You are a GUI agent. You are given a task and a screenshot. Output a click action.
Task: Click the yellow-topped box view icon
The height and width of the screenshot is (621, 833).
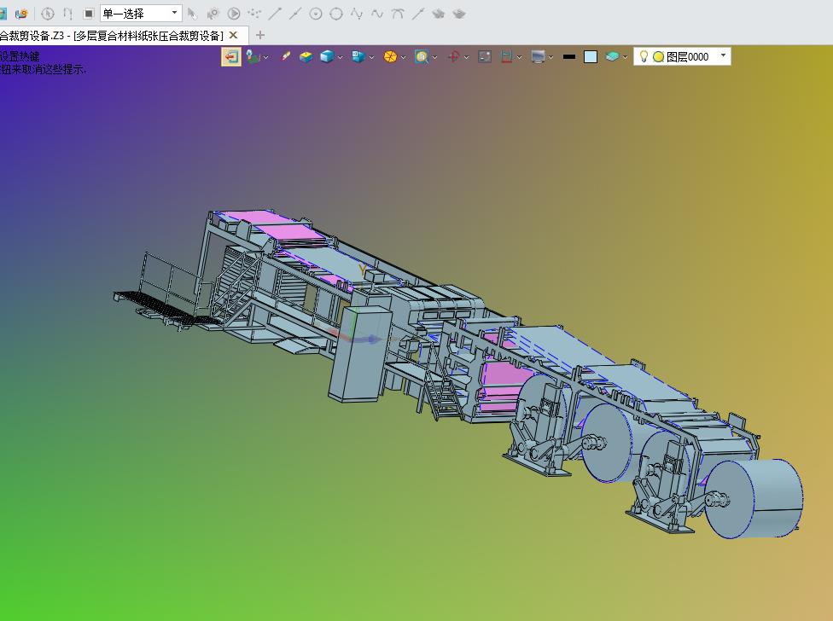[x=306, y=57]
